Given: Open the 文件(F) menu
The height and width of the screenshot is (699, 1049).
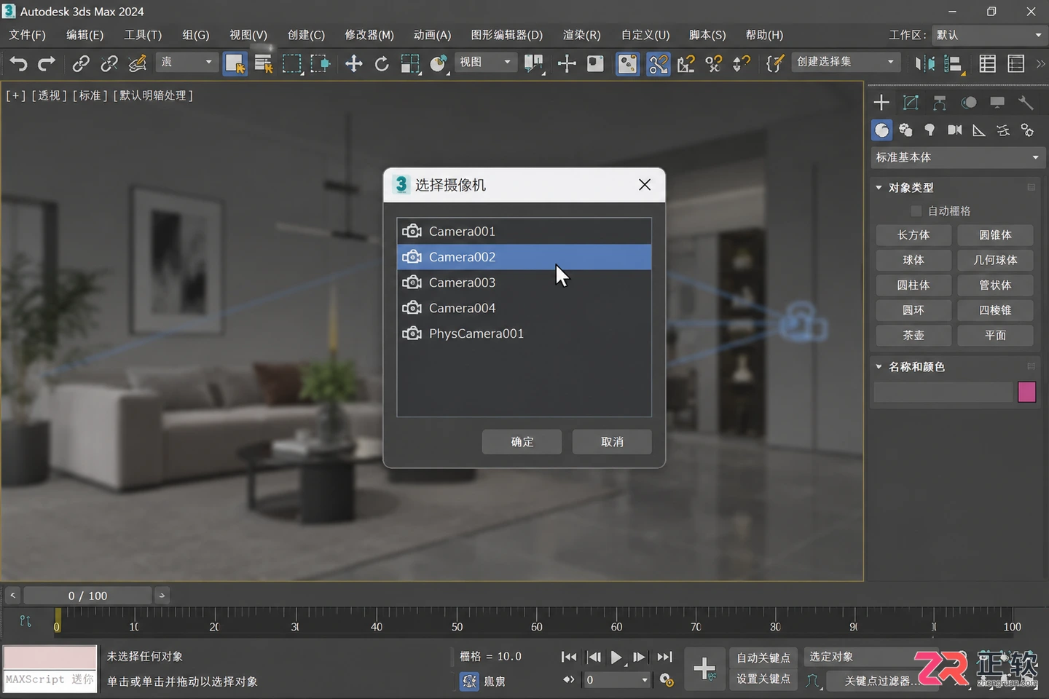Looking at the screenshot, I should click(27, 35).
